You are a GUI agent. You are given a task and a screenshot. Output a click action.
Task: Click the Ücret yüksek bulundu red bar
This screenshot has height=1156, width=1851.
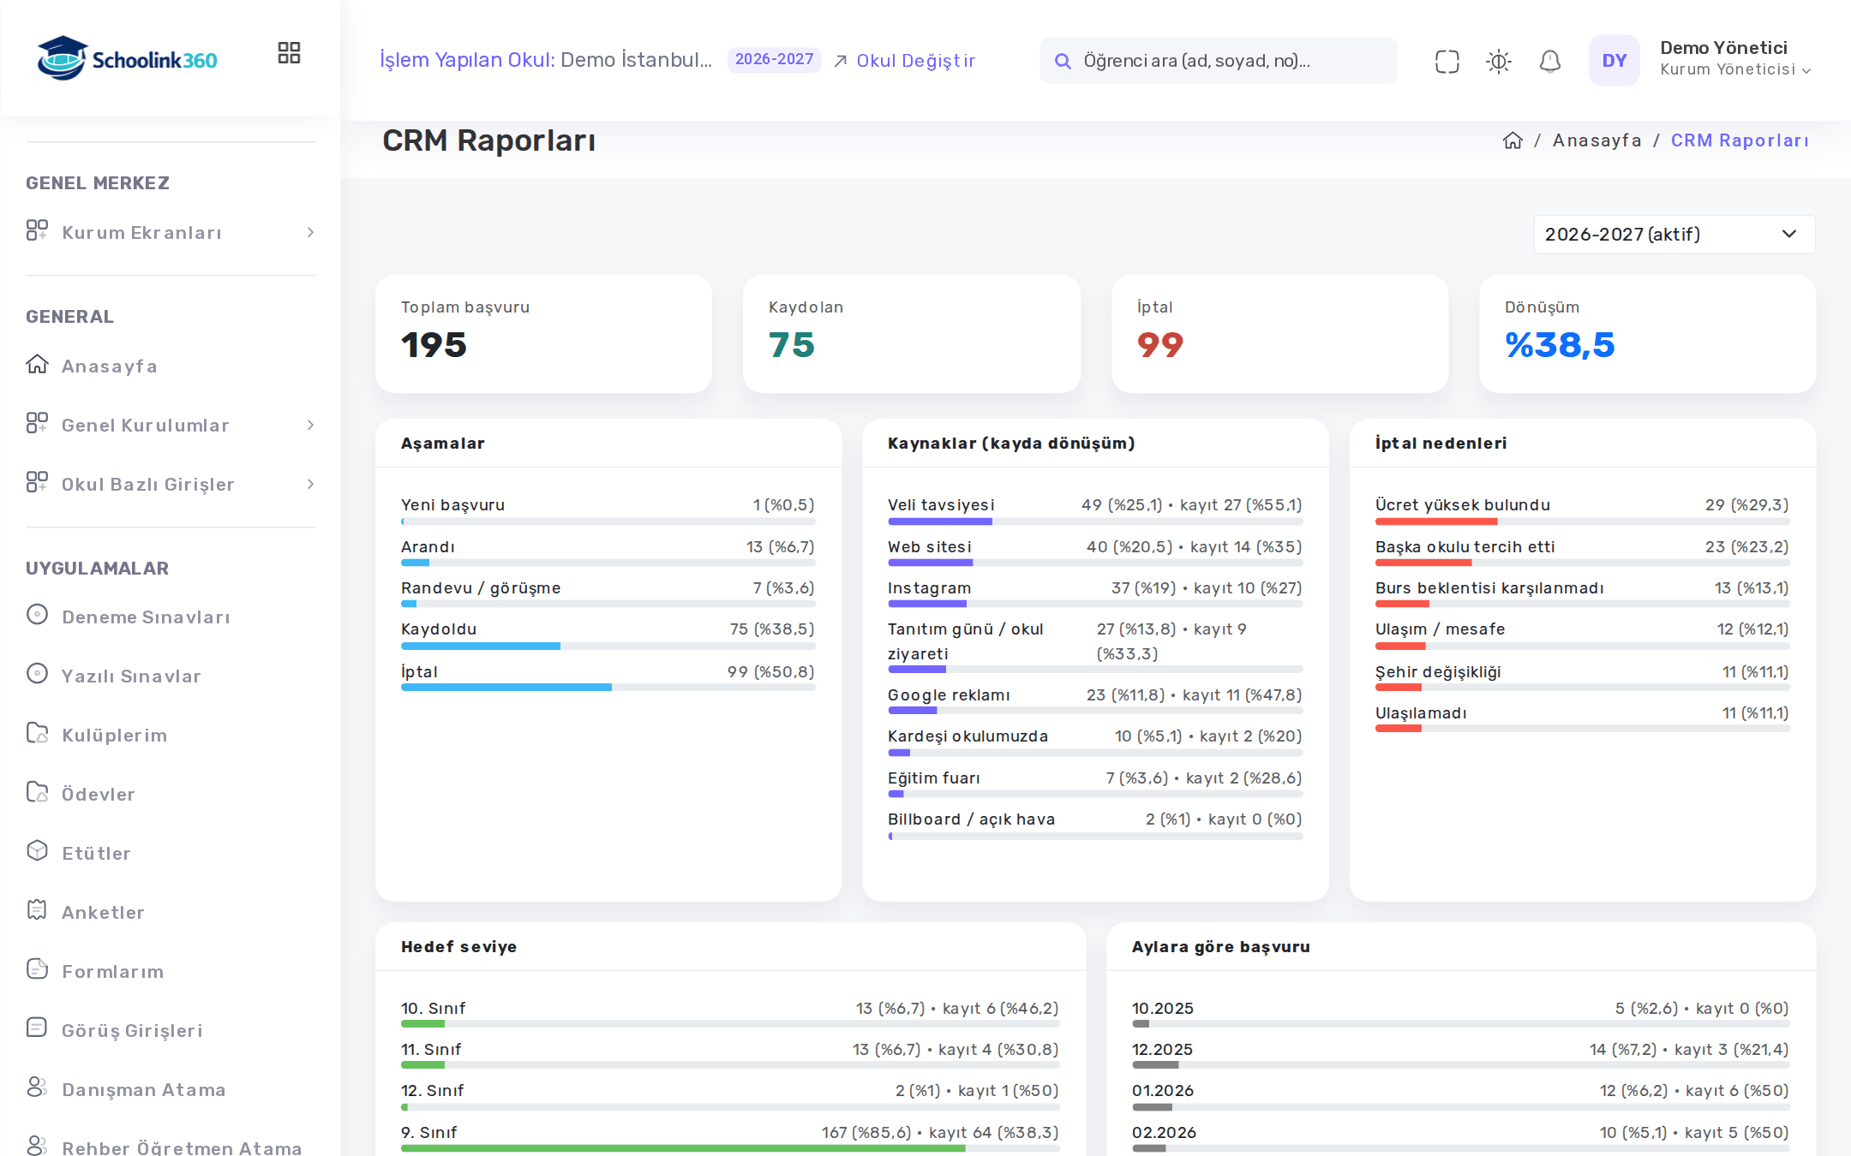tap(1436, 521)
